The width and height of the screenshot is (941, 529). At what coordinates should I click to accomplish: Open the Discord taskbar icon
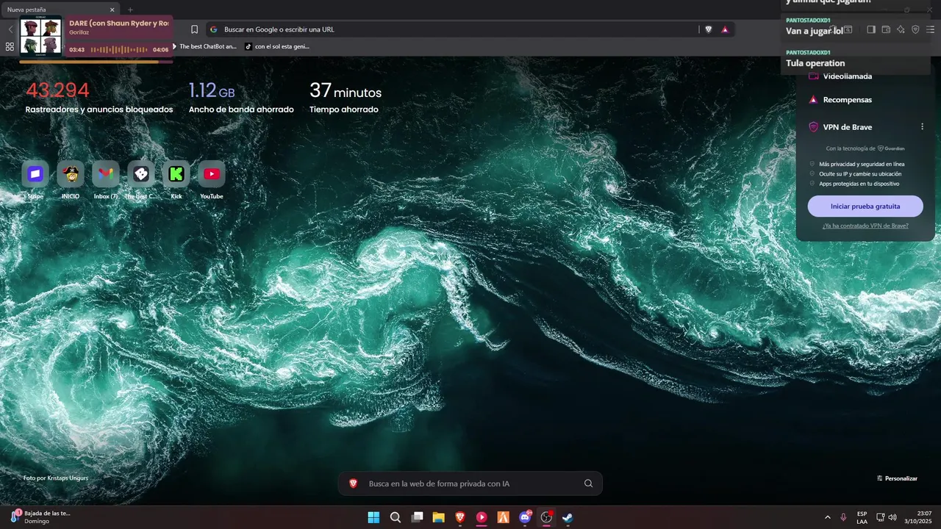[x=525, y=517]
